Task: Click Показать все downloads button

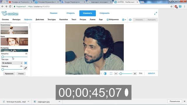Action: coord(175,101)
